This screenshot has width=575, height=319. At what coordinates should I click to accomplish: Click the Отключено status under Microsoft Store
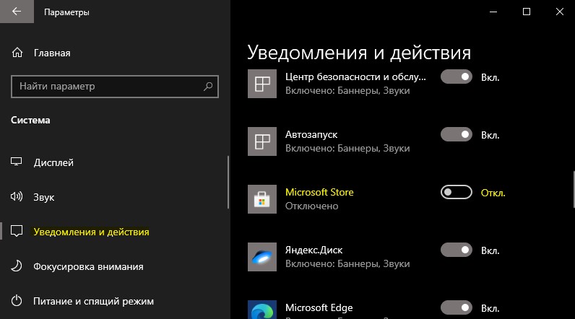coord(312,206)
